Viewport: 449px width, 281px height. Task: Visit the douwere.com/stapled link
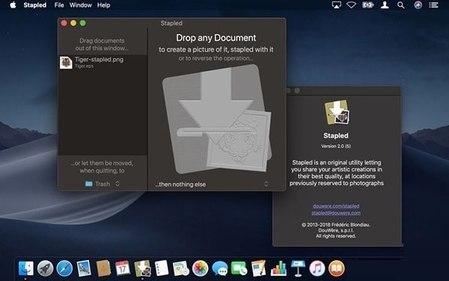336,206
